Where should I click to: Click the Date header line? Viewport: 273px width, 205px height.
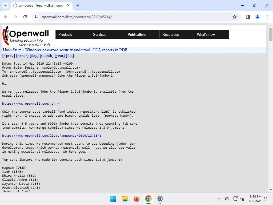37,64
